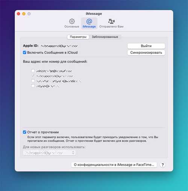Viewport: 188px width, 191px height.
Task: Toggle Включить Сообщения в iCloud checkbox
Action: coord(24,52)
